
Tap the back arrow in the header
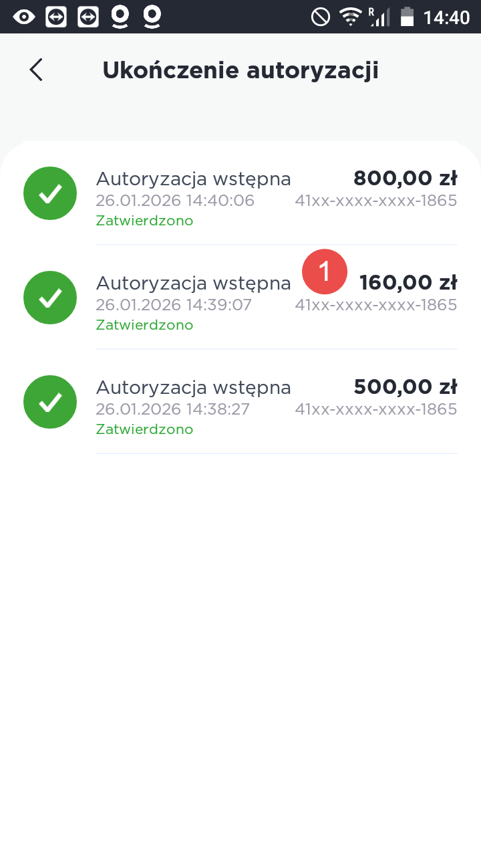[x=36, y=70]
